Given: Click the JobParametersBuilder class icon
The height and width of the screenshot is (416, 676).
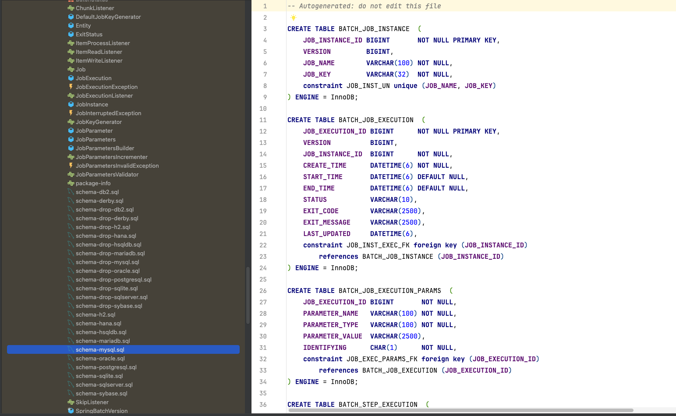Looking at the screenshot, I should 71,148.
